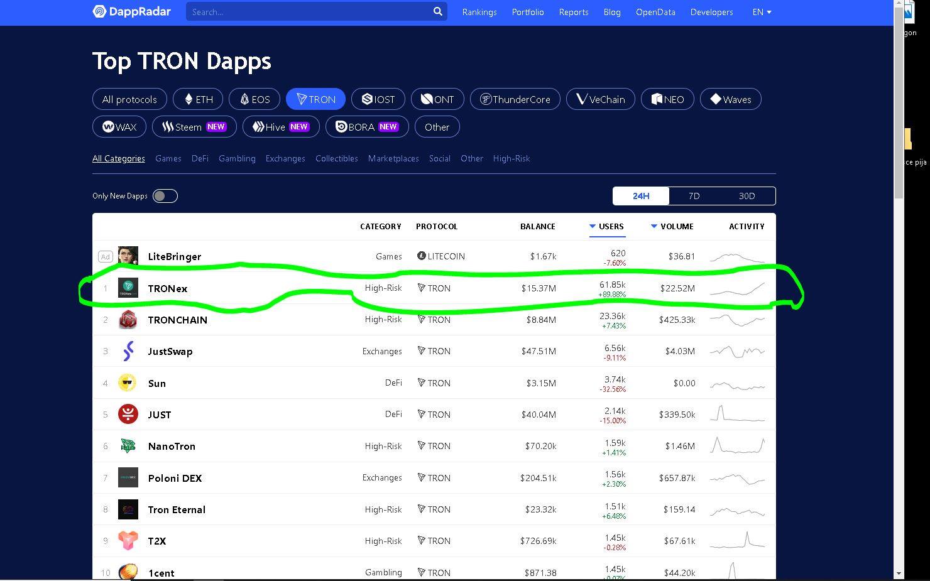The width and height of the screenshot is (930, 581).
Task: Select the 24H time range
Action: [x=641, y=196]
